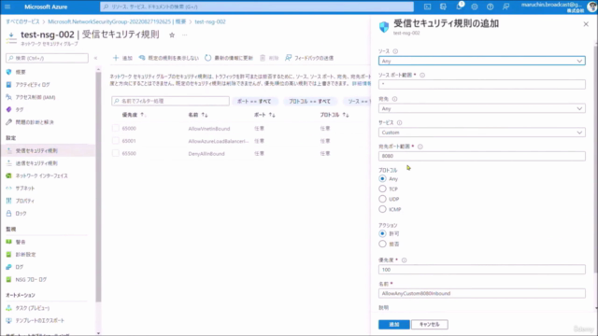Sort the table by ポート column
Image resolution: width=598 pixels, height=336 pixels.
pos(264,115)
